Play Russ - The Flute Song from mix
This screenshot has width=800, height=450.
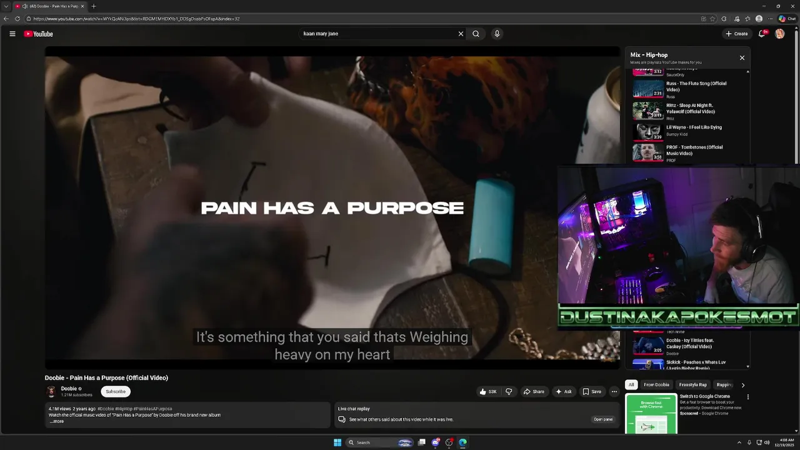point(691,89)
